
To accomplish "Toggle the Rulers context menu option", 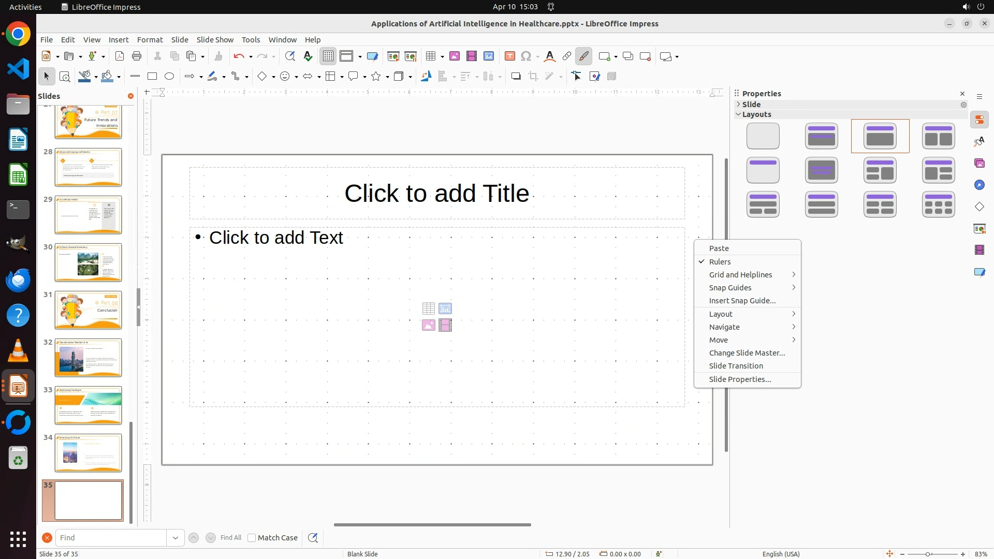I will click(720, 262).
